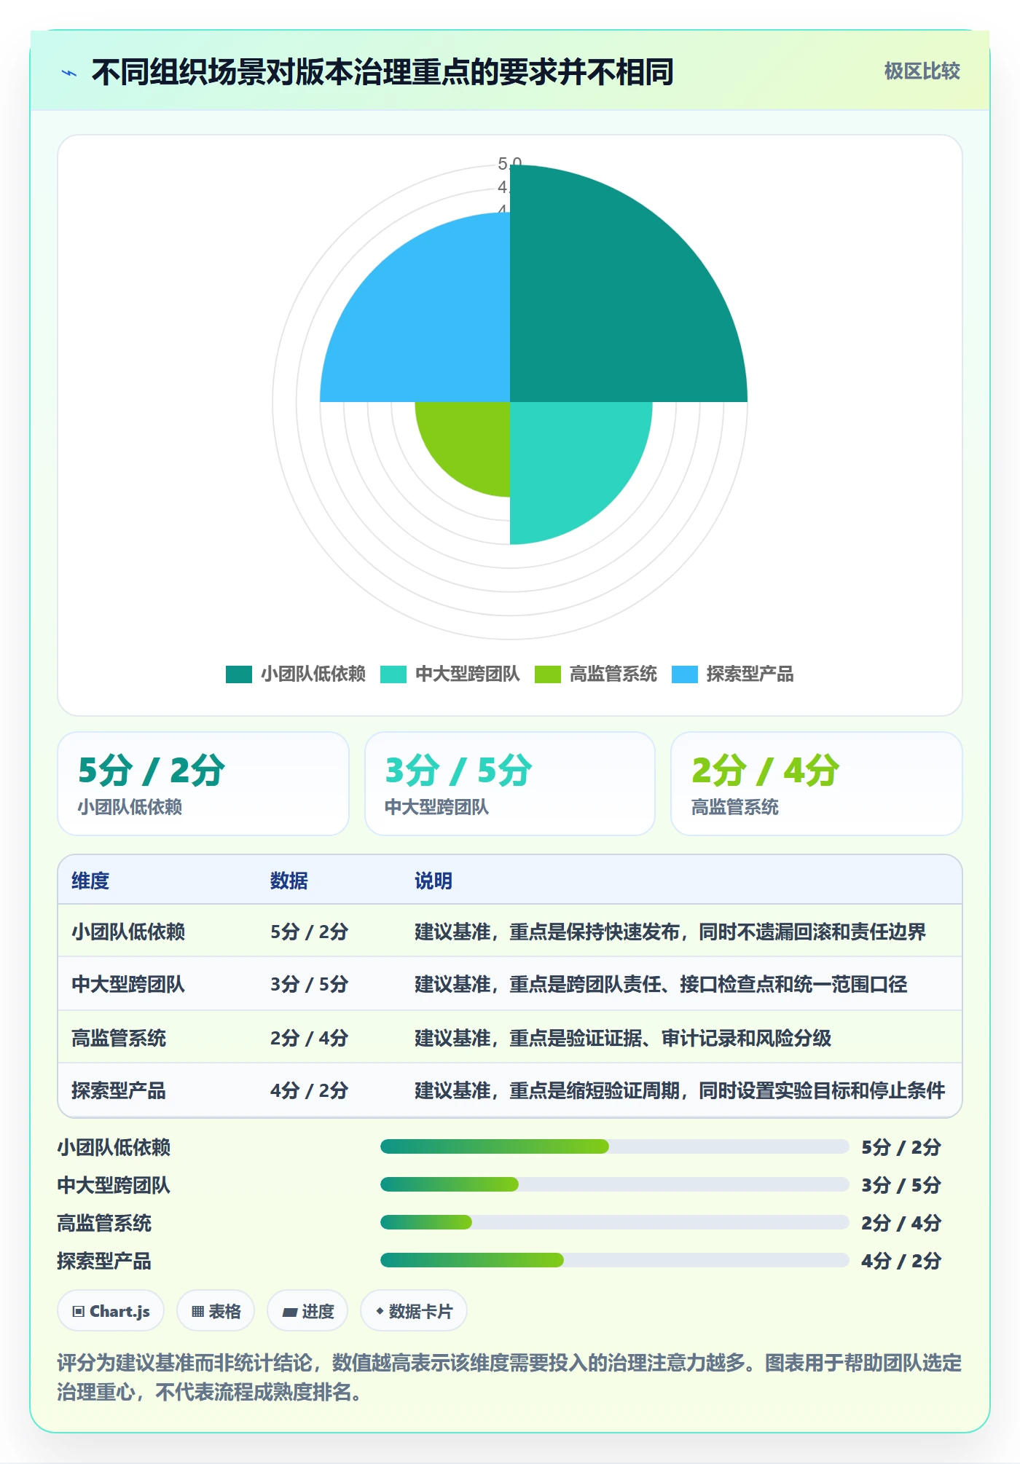Open the 5分 / 2分 小团队低依赖 data card
The height and width of the screenshot is (1464, 1020).
tap(203, 784)
